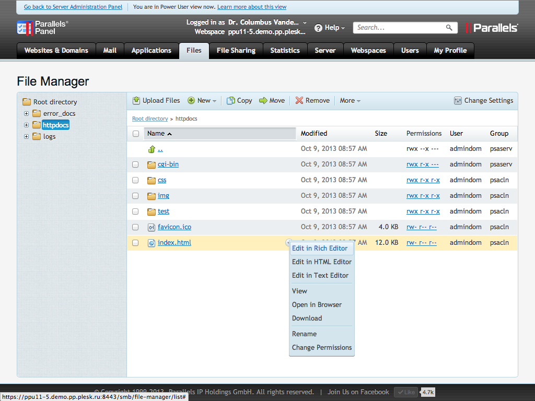
Task: Open the More dropdown in toolbar
Action: click(x=350, y=101)
